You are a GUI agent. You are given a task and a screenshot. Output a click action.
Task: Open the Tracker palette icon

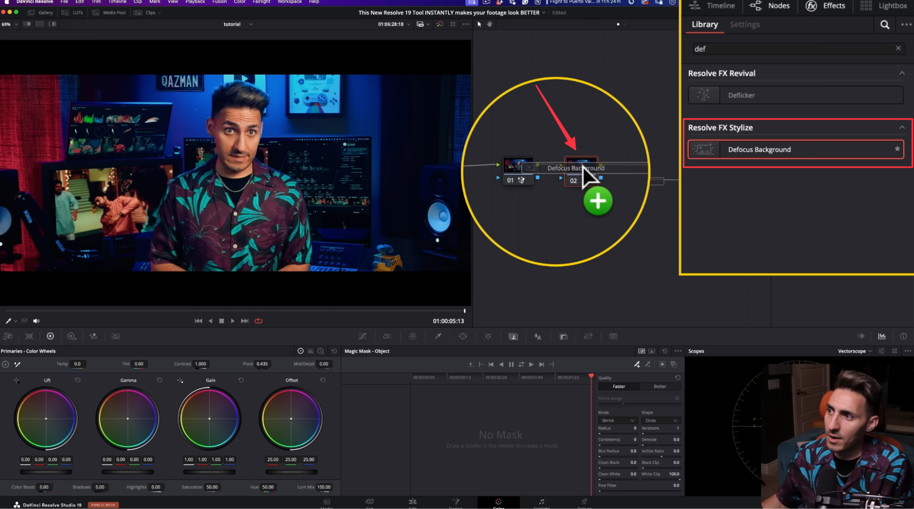[x=488, y=336]
